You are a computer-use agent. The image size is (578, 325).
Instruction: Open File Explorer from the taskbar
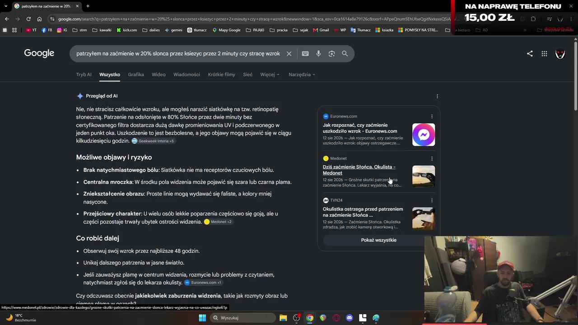coord(283,318)
